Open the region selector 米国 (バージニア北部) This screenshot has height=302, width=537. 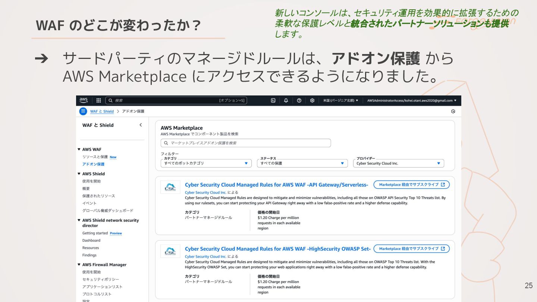(x=340, y=100)
